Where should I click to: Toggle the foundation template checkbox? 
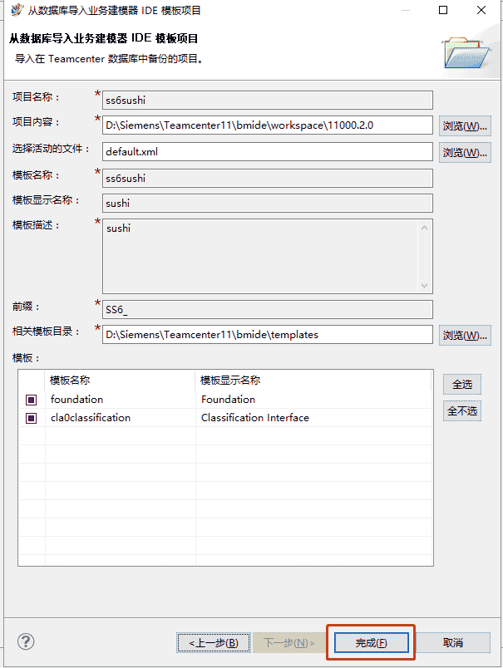pyautogui.click(x=31, y=400)
